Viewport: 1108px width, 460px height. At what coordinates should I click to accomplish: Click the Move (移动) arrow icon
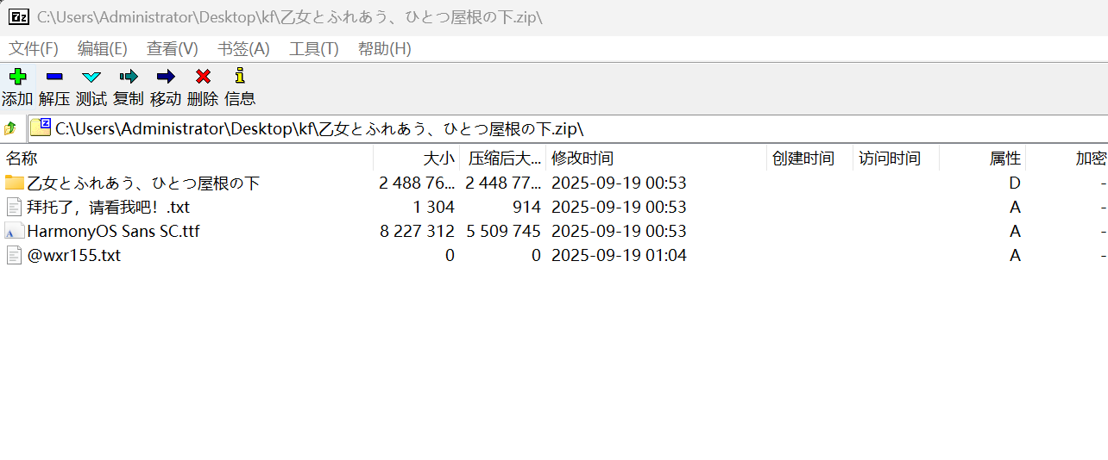click(166, 78)
